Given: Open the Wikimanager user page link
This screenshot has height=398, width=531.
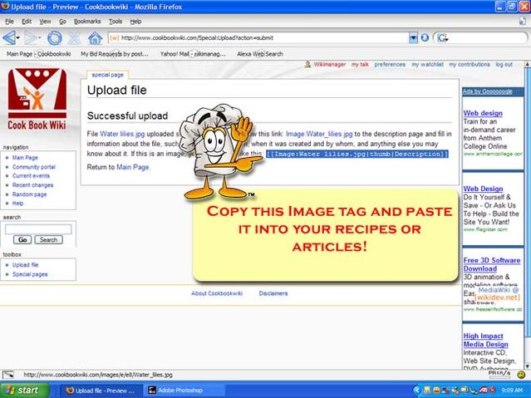Looking at the screenshot, I should [330, 64].
